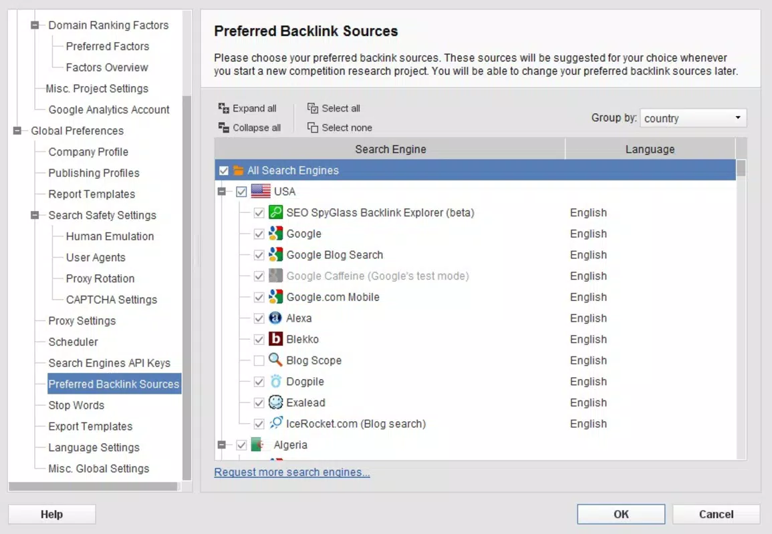The width and height of the screenshot is (772, 534).
Task: Open Preferred Factors settings
Action: click(x=108, y=46)
